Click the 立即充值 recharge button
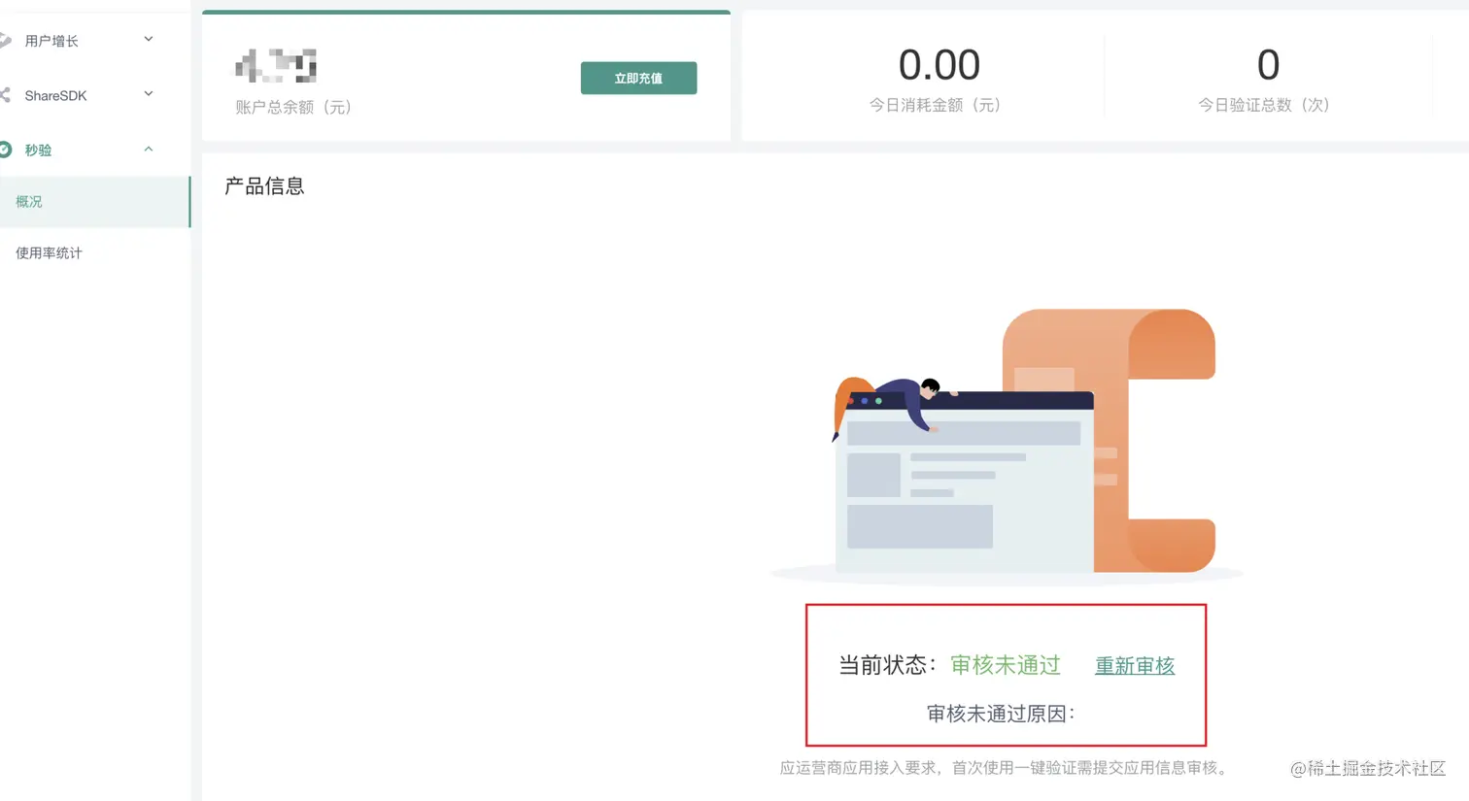1469x801 pixels. (x=638, y=78)
